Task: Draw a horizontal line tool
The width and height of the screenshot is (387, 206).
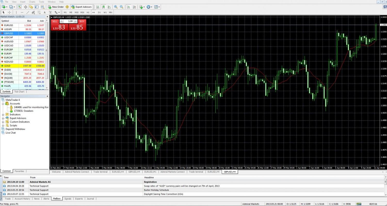Action: 22,12
